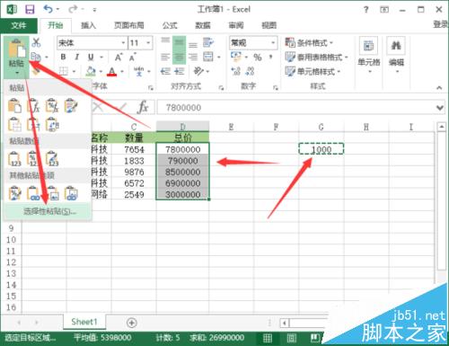Open the number format dropdown showing 常规
Image resolution: width=449 pixels, height=346 pixels.
(x=273, y=43)
